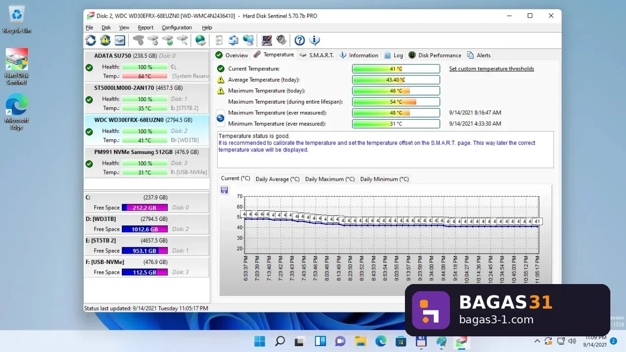Switch to the Information tab

point(359,55)
